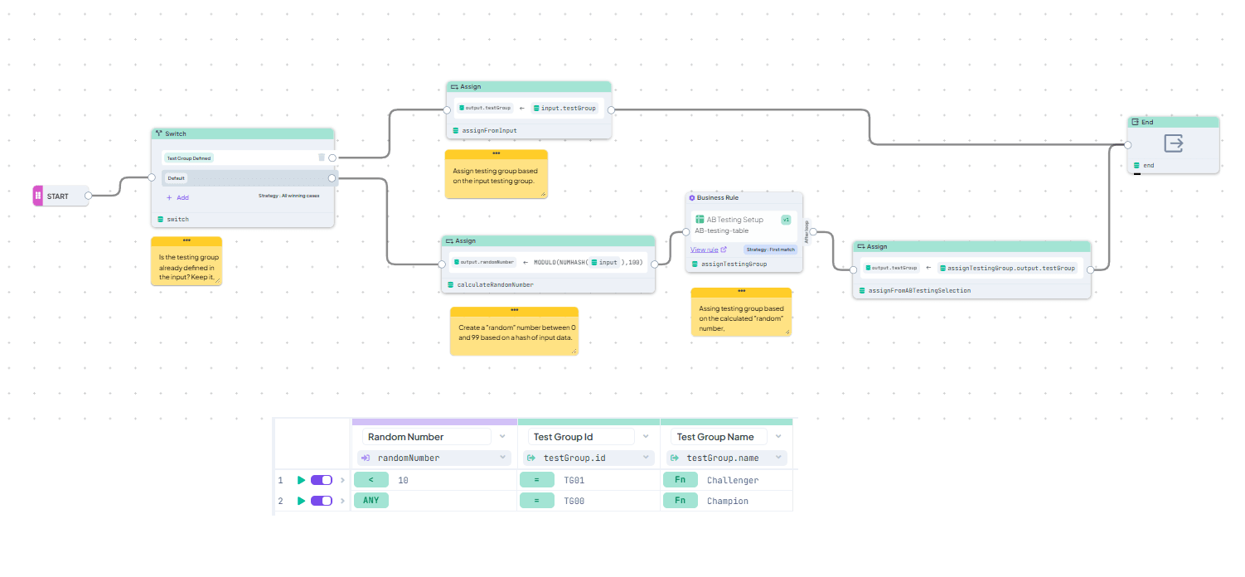Expand row 1 using its chevron
This screenshot has height=577, width=1245.
[x=342, y=480]
